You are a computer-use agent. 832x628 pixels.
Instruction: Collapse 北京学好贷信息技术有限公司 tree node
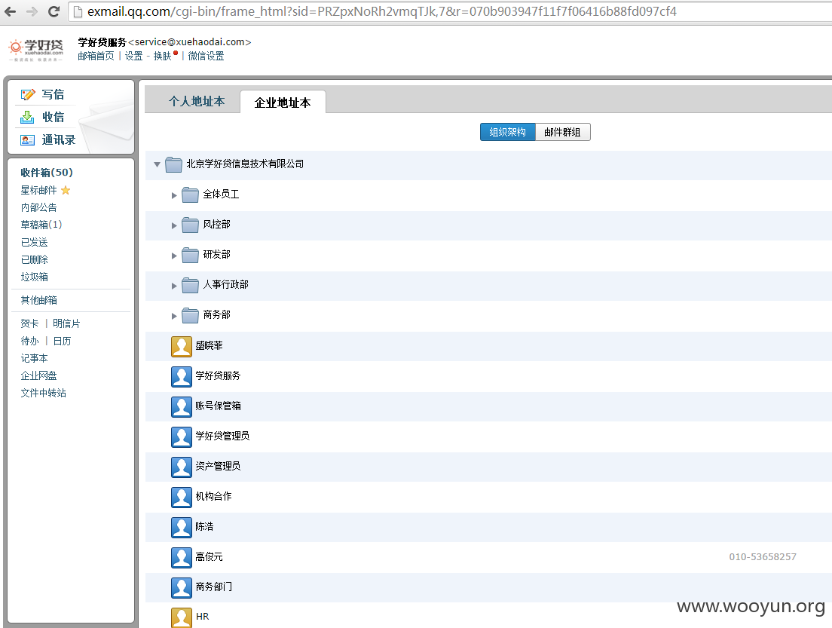pyautogui.click(x=157, y=164)
